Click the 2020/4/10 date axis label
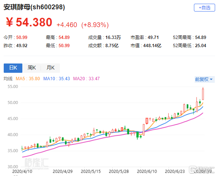 (x=22, y=172)
